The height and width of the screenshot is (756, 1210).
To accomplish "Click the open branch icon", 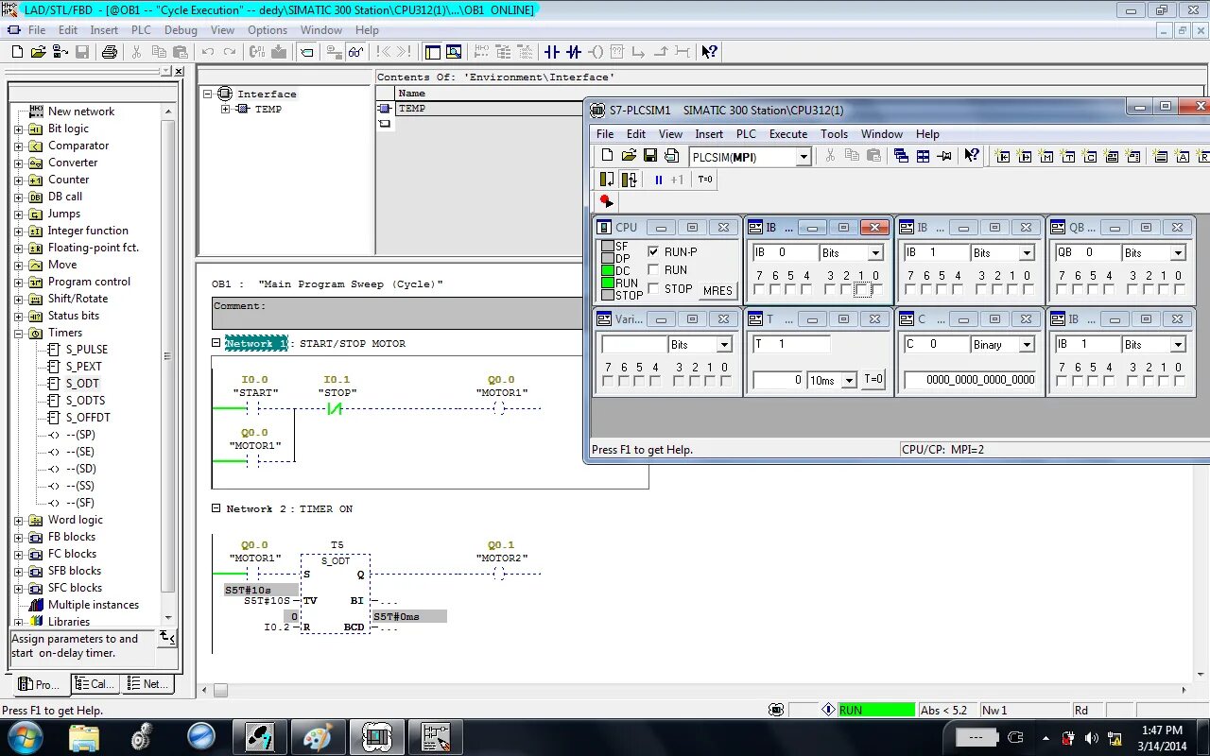I will tap(638, 52).
